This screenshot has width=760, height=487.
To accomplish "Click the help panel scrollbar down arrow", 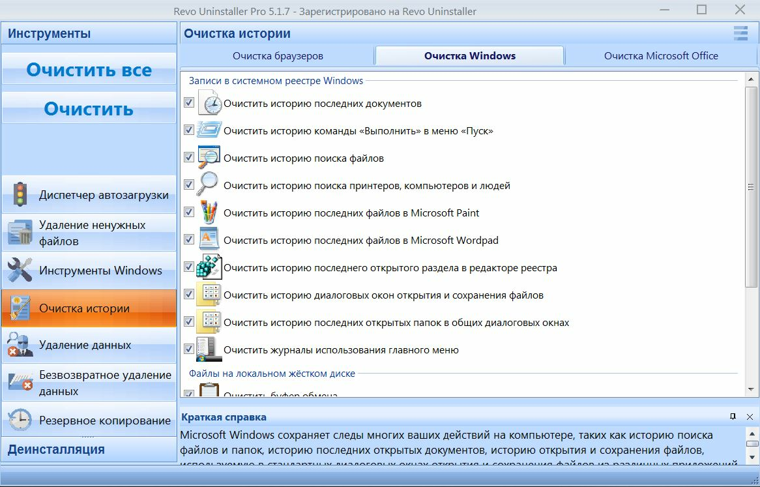I will pos(752,457).
